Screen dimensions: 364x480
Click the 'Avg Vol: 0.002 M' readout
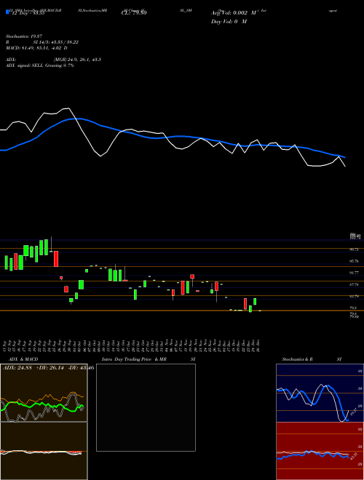pyautogui.click(x=234, y=13)
